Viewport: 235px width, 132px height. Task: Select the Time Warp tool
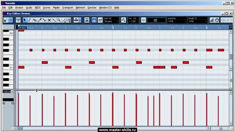coord(69,20)
